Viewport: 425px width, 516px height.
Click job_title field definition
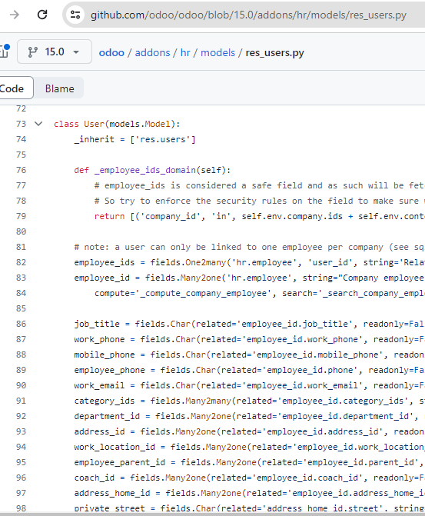click(x=249, y=324)
